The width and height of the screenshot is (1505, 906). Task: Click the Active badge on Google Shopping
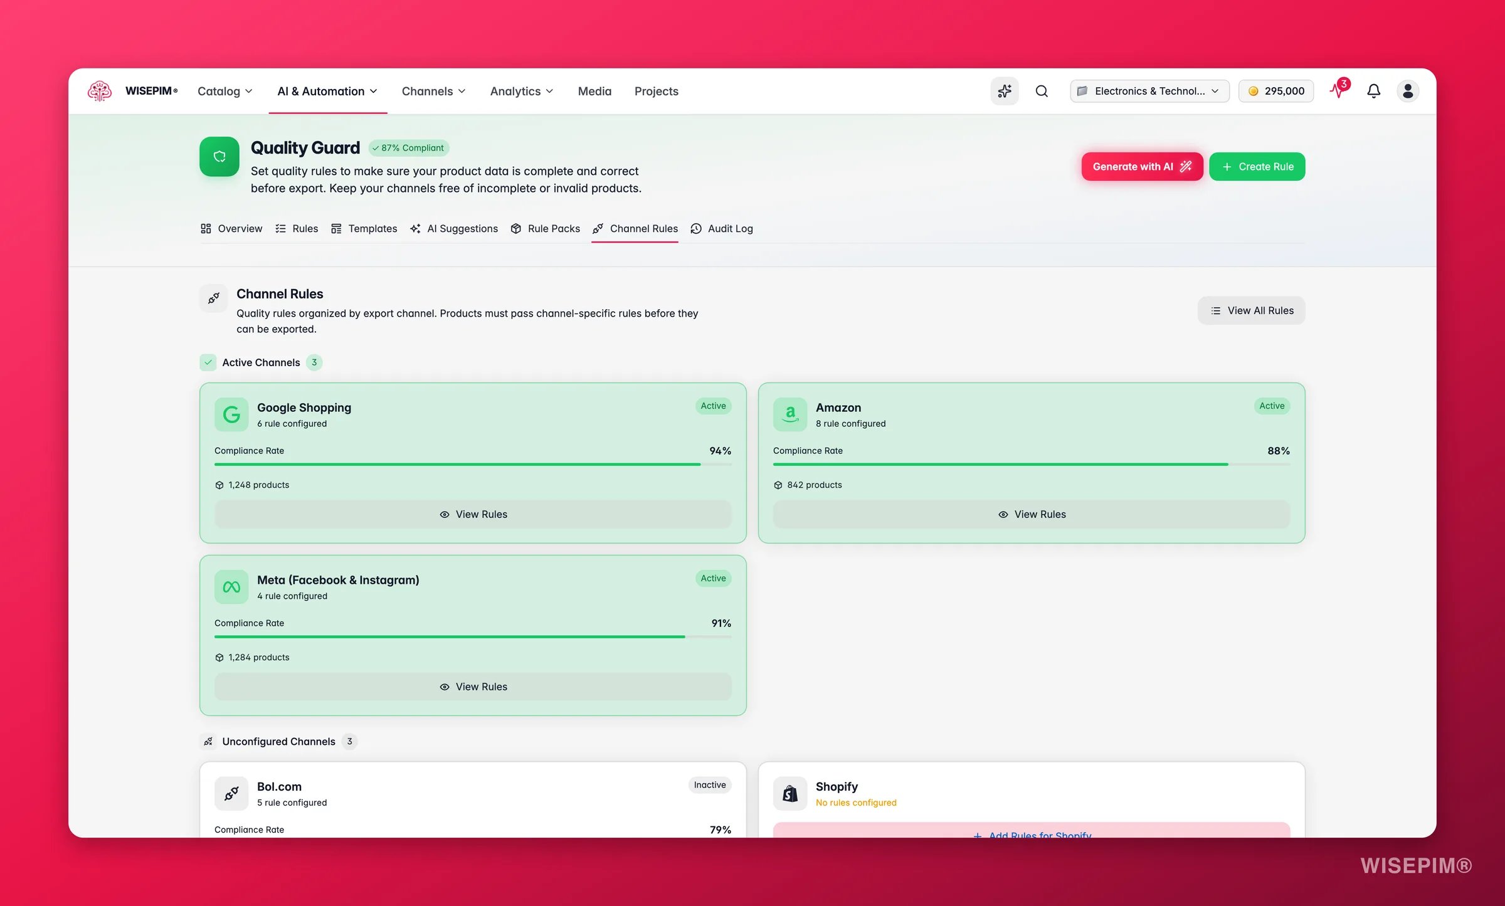pyautogui.click(x=713, y=406)
